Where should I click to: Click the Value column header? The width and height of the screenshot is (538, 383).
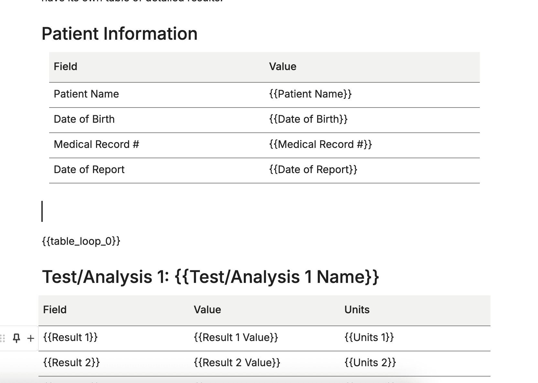coord(283,67)
